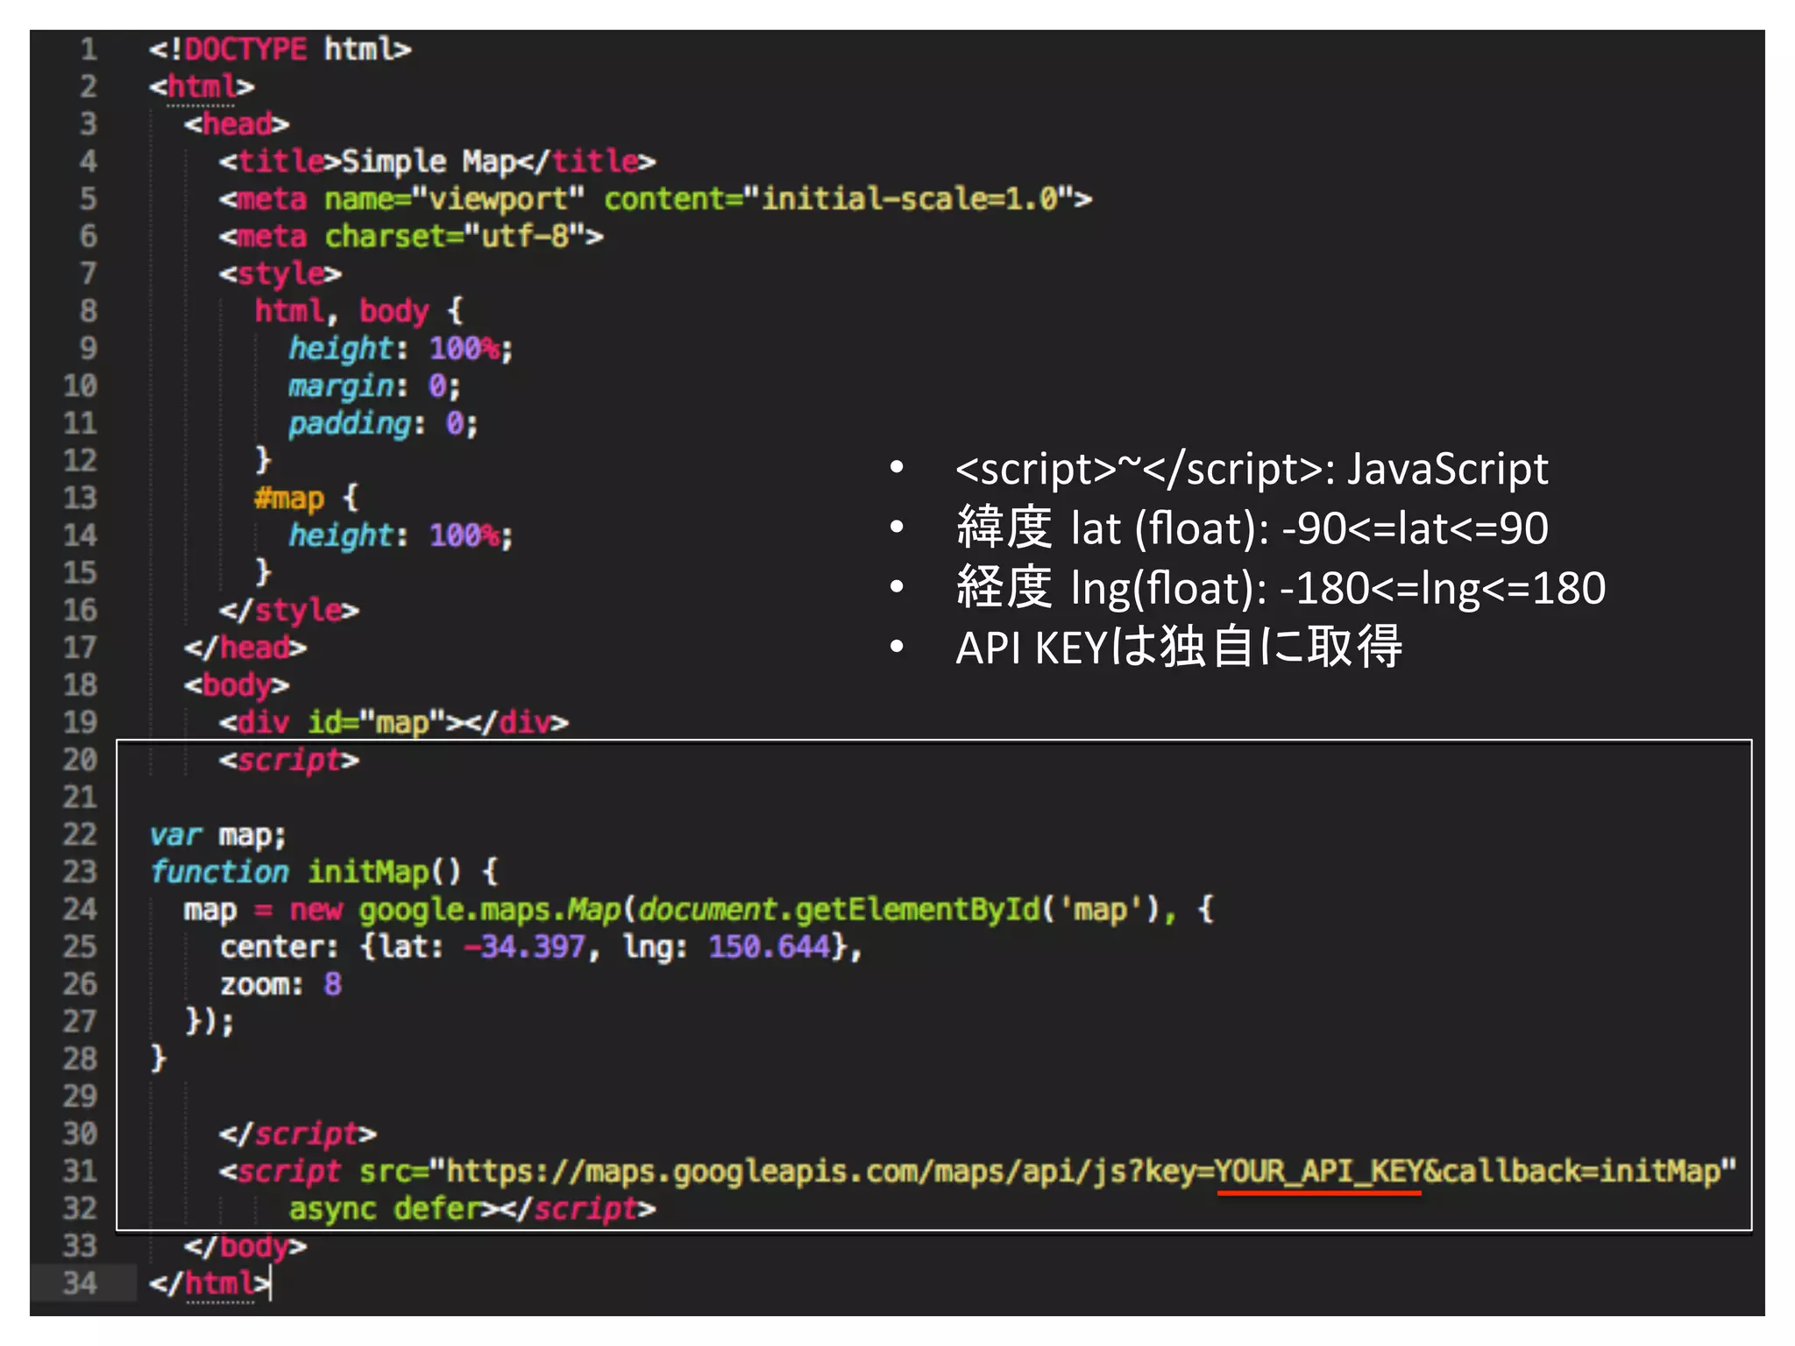The width and height of the screenshot is (1795, 1346).
Task: Click the opening body tag on line 18
Action: pos(237,685)
